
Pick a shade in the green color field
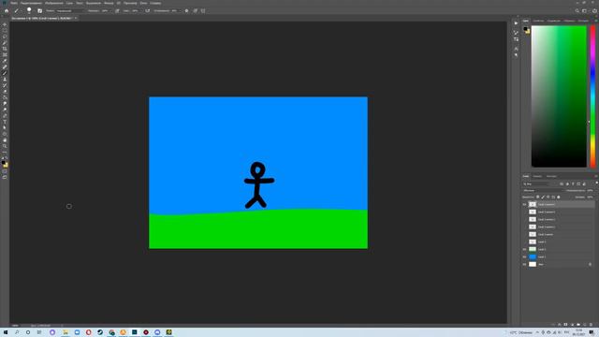click(559, 96)
